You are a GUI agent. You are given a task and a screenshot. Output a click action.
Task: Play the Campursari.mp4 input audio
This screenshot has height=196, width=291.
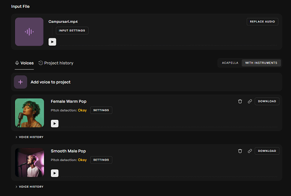(52, 42)
